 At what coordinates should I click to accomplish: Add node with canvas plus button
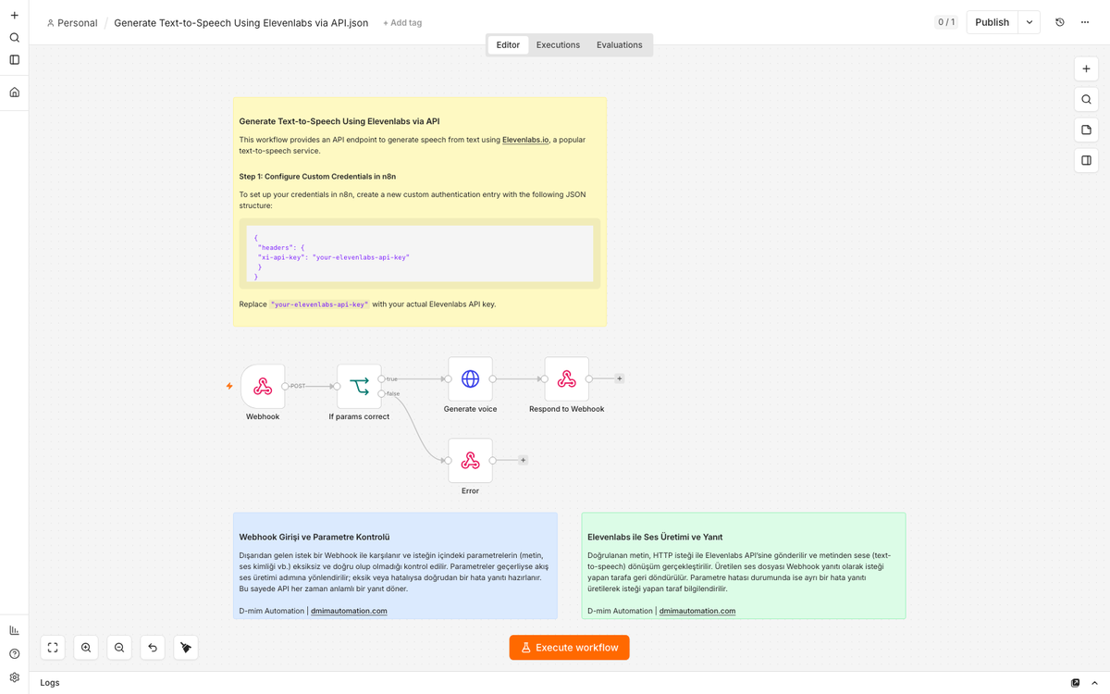(x=1086, y=69)
